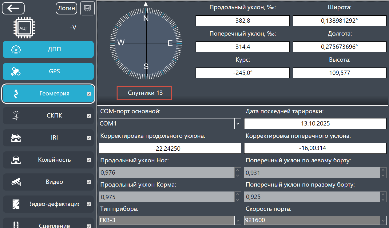Click the Спутники 13 label

(x=145, y=93)
